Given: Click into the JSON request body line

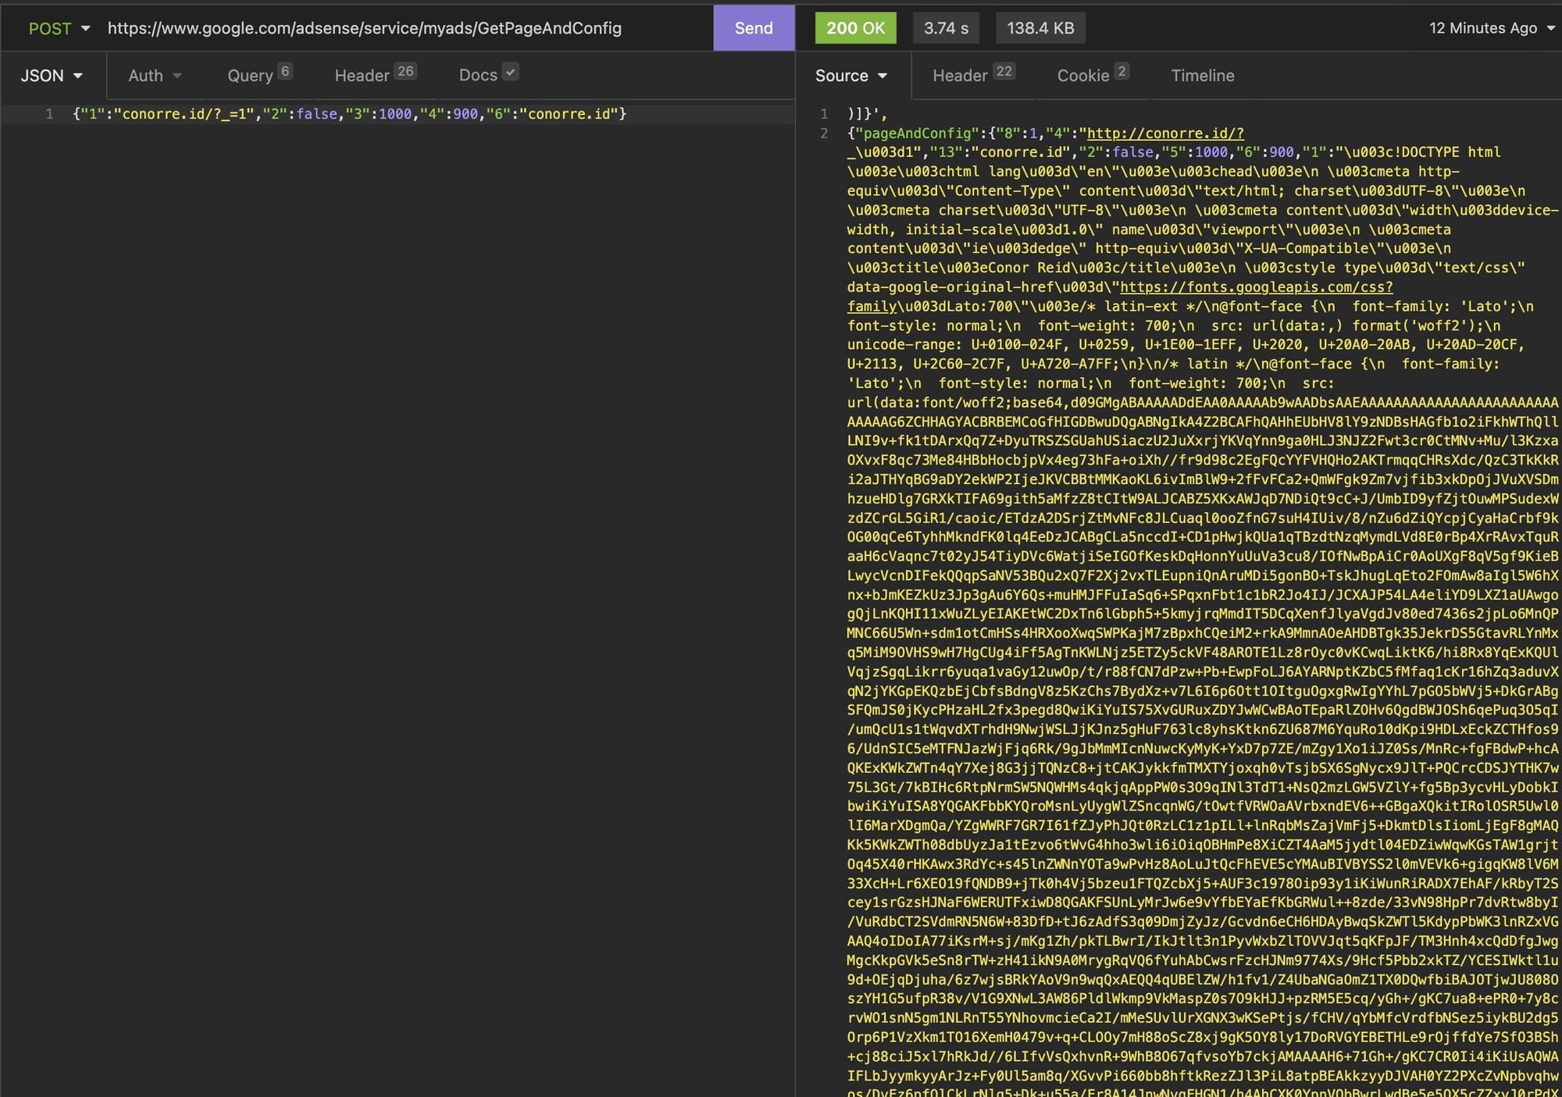Looking at the screenshot, I should tap(349, 114).
